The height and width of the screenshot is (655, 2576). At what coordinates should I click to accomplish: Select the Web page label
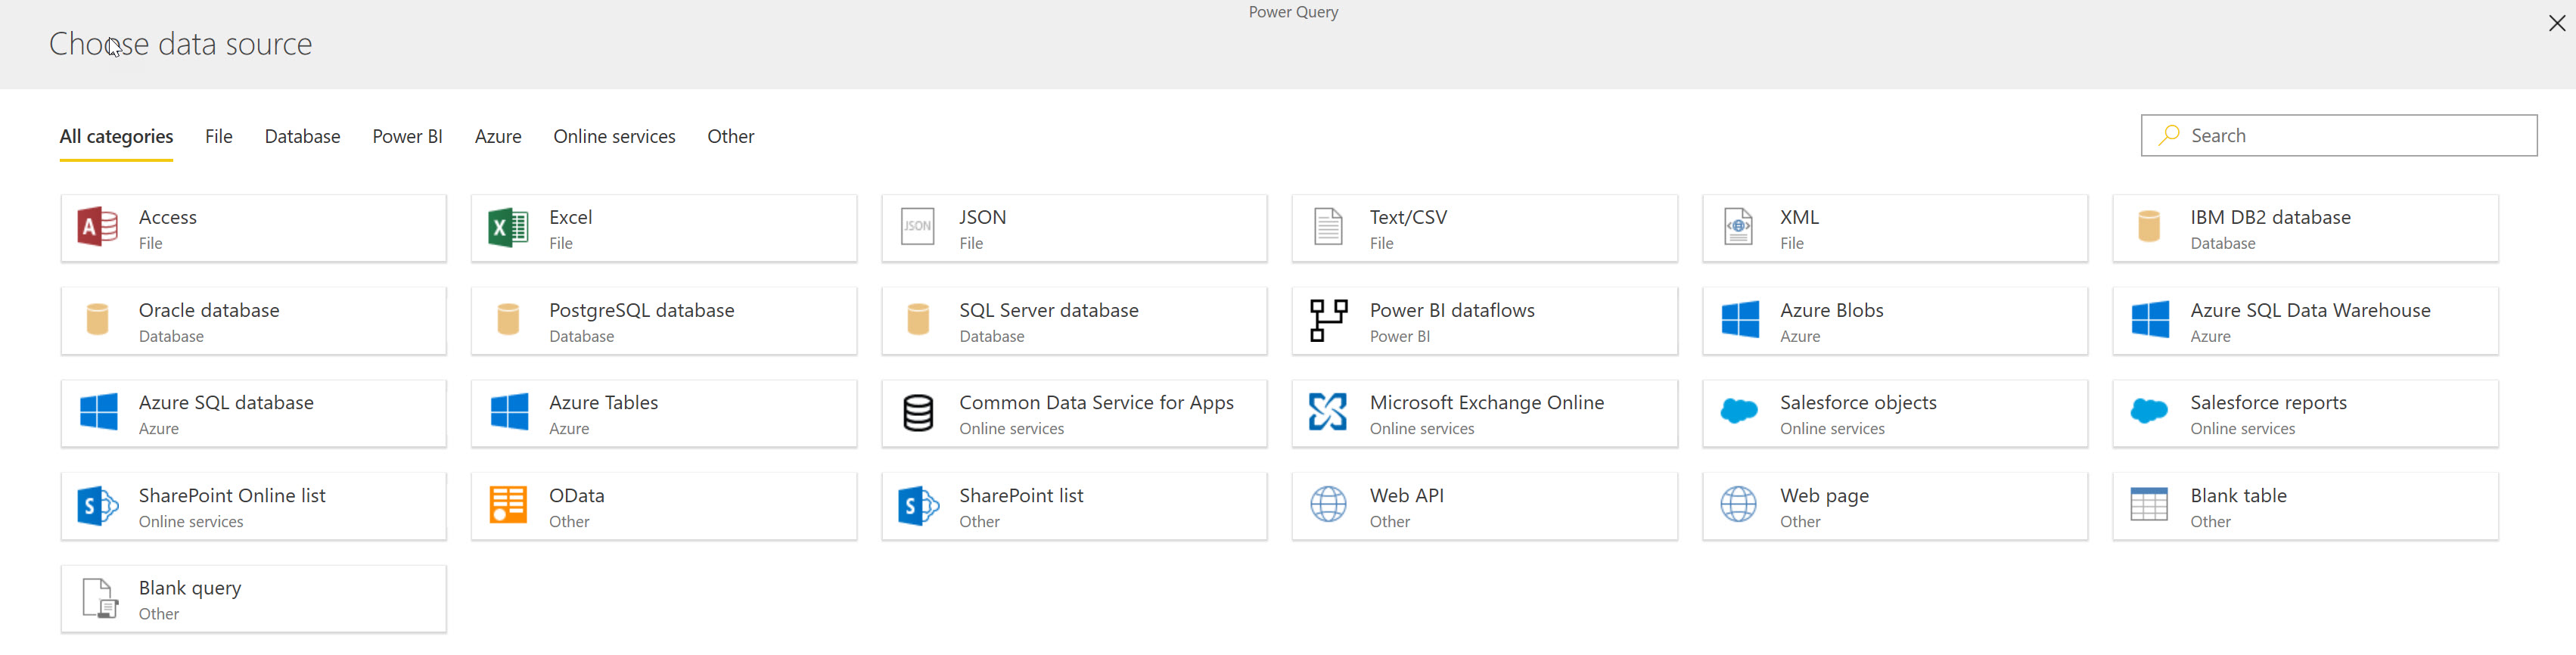click(1824, 496)
